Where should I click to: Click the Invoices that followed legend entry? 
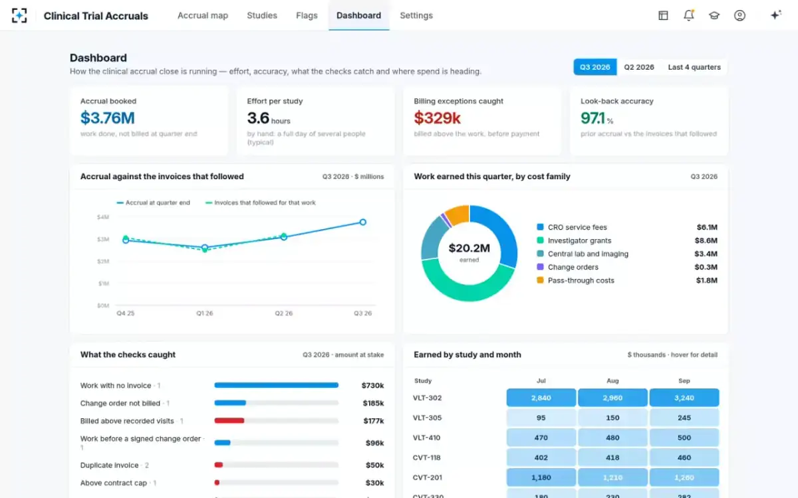click(261, 203)
